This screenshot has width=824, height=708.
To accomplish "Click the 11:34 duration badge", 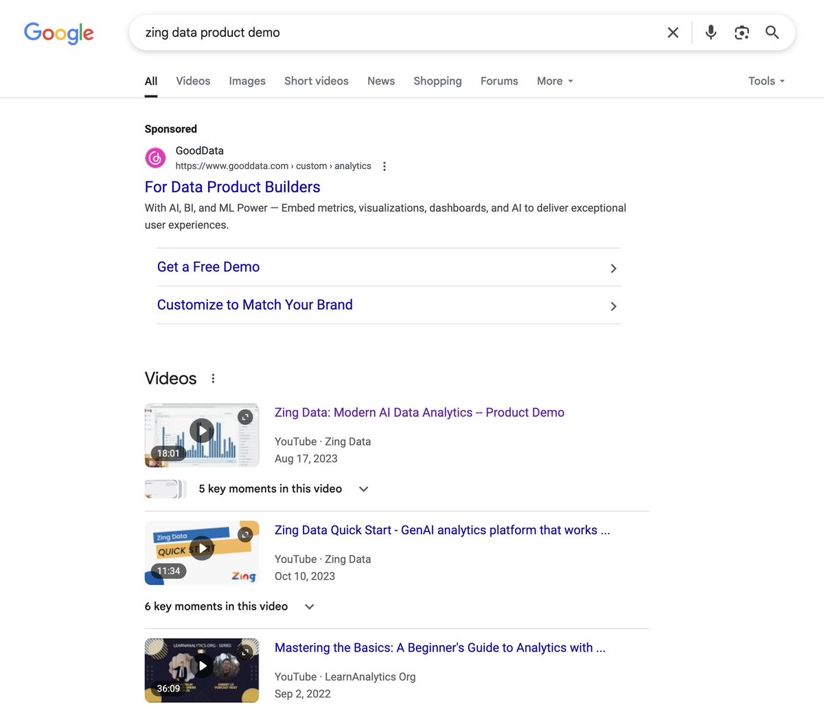I will pyautogui.click(x=168, y=571).
